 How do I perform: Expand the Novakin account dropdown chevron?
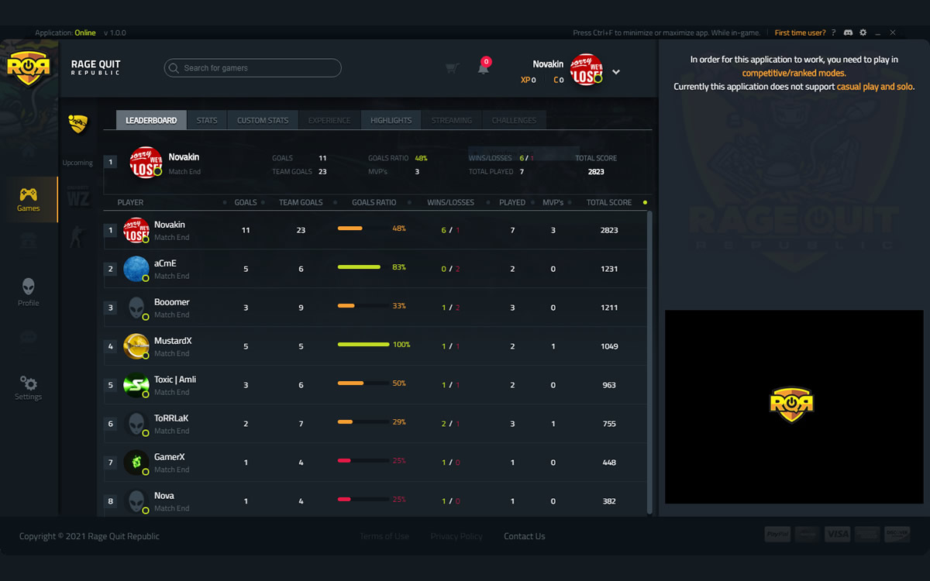pos(615,70)
